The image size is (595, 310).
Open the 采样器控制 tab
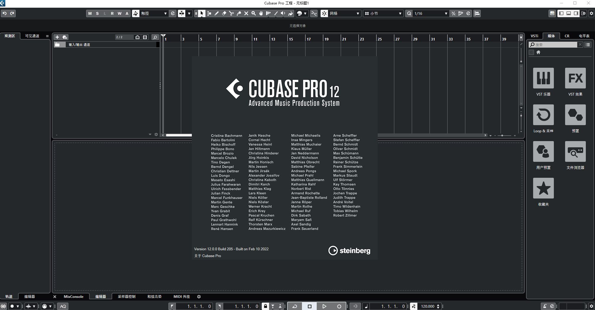point(126,296)
